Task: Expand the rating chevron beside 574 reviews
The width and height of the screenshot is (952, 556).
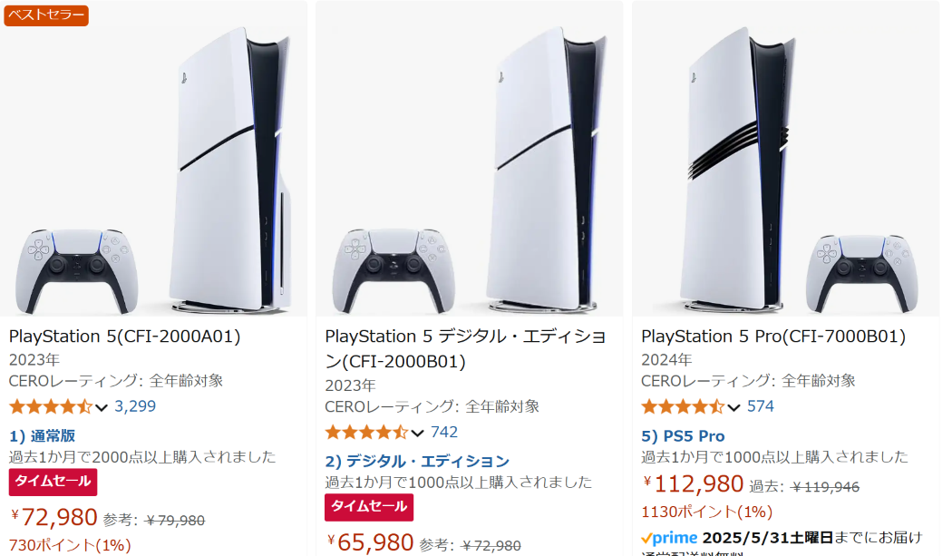Action: click(x=734, y=408)
